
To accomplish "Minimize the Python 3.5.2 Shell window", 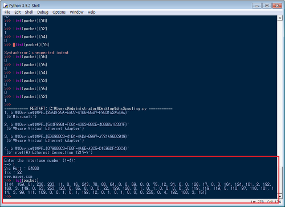I will click(x=256, y=6).
